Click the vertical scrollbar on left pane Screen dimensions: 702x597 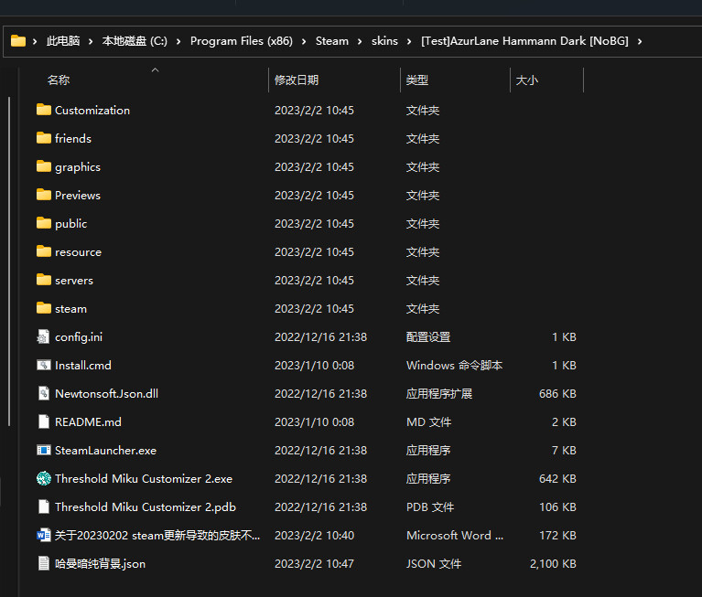click(9, 261)
